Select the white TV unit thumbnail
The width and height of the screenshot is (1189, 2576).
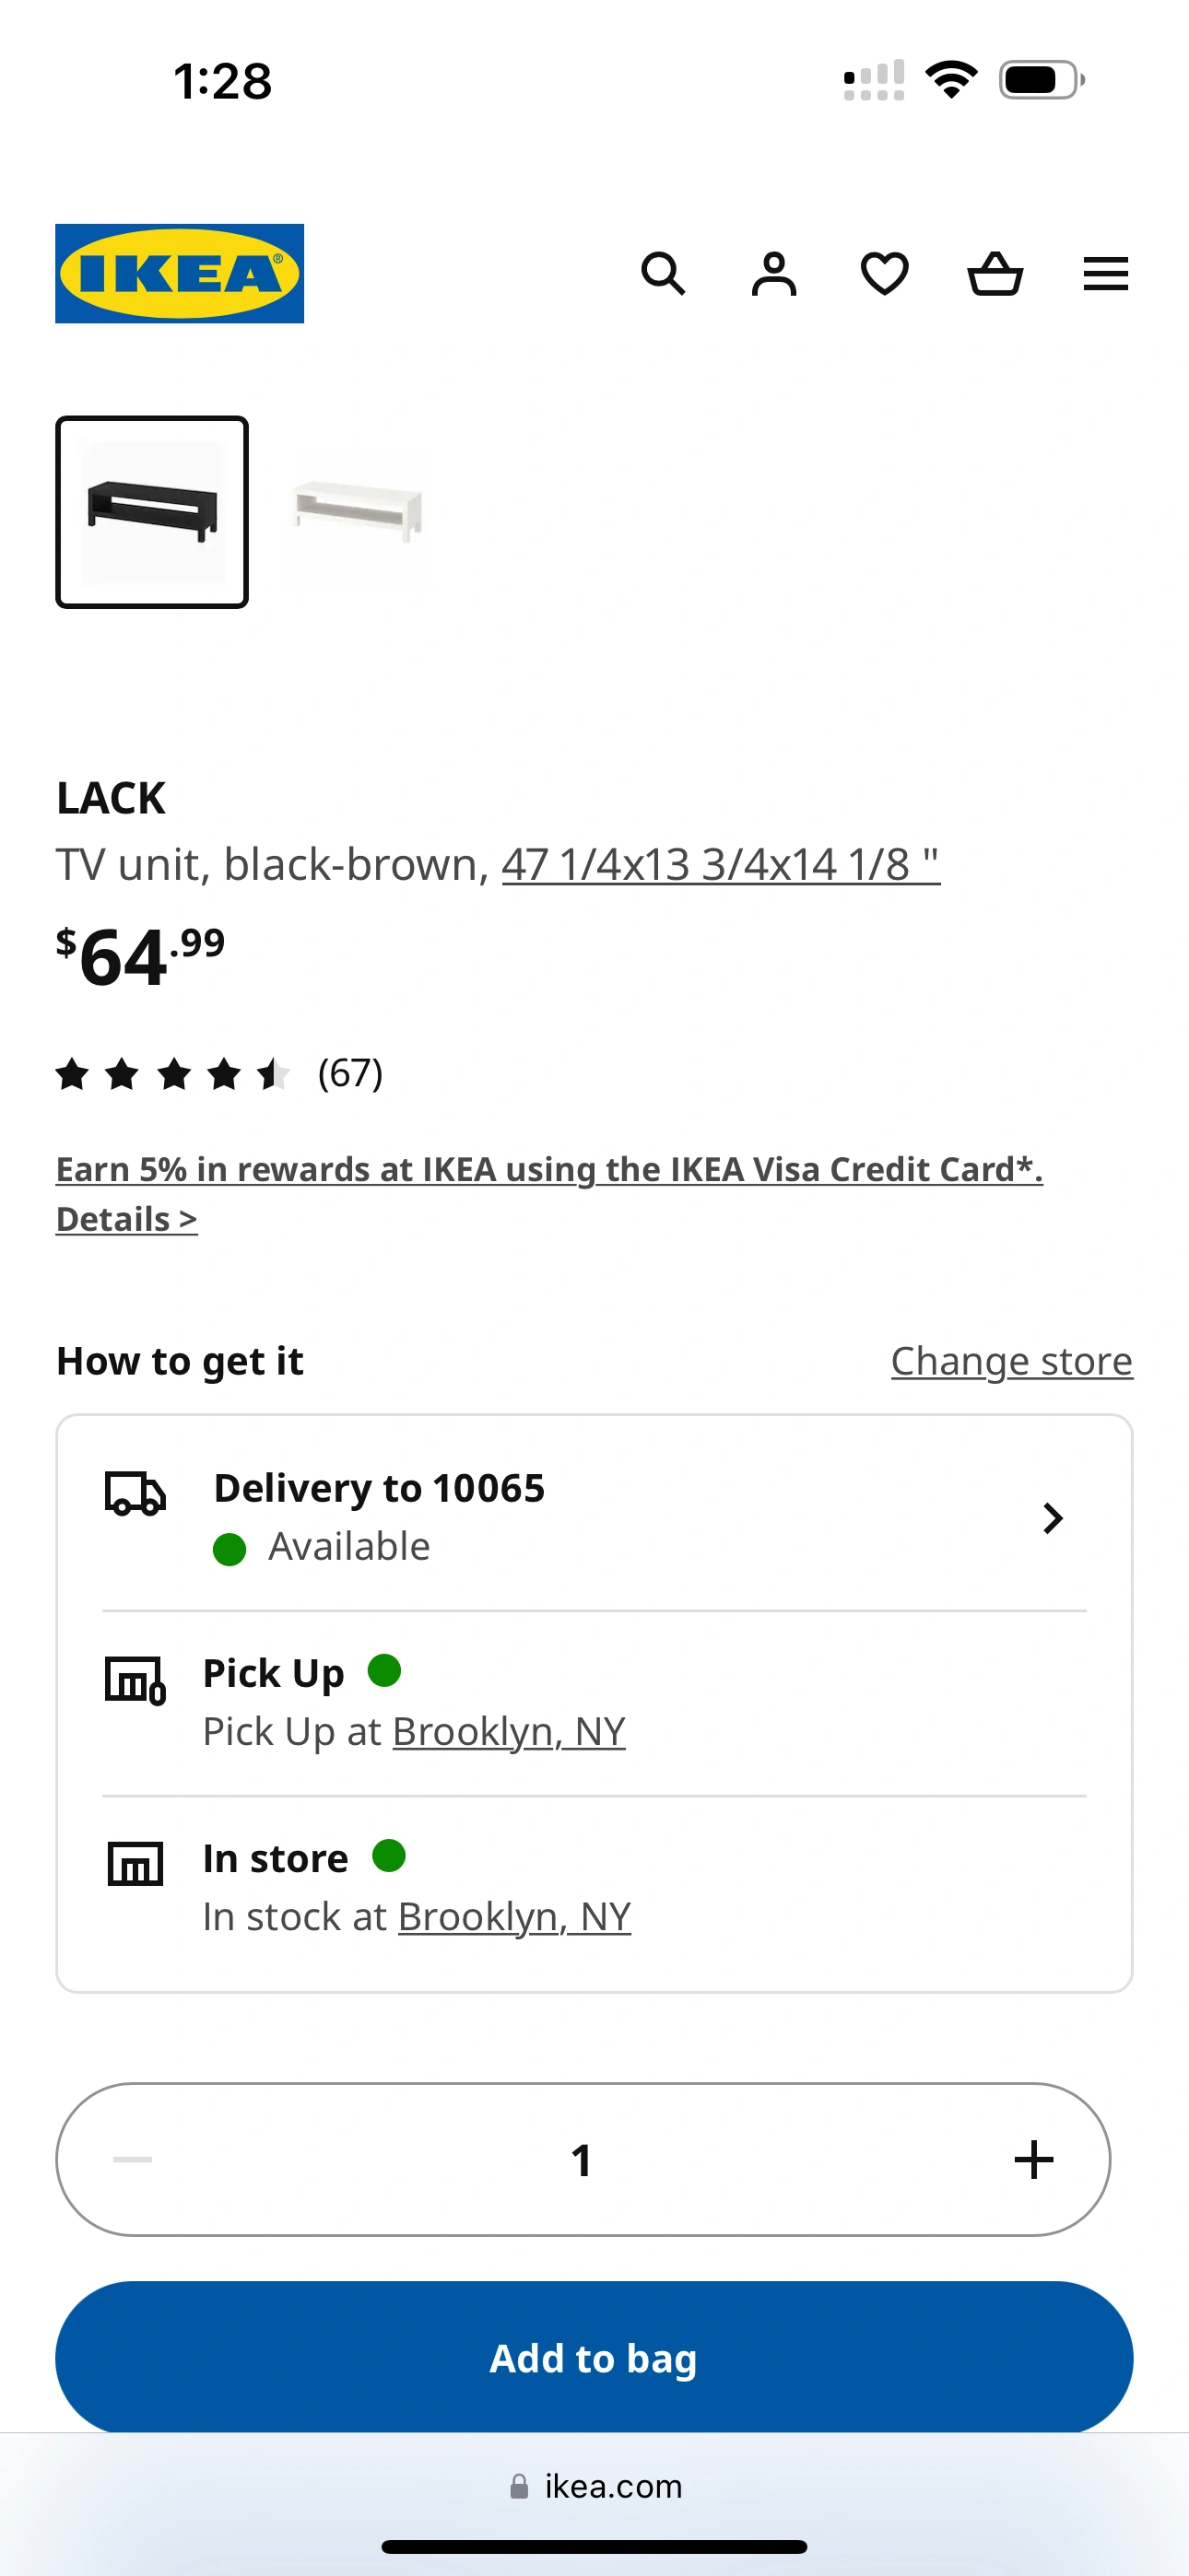coord(358,510)
